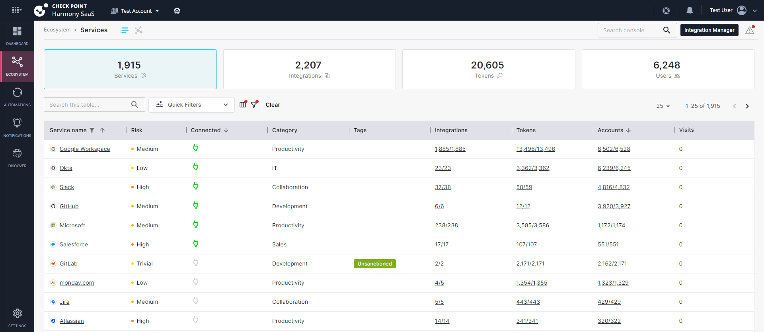Screen dimensions: 764x332
Task: Click the Check Point Harmony SaaS logo
Action: 64,10
